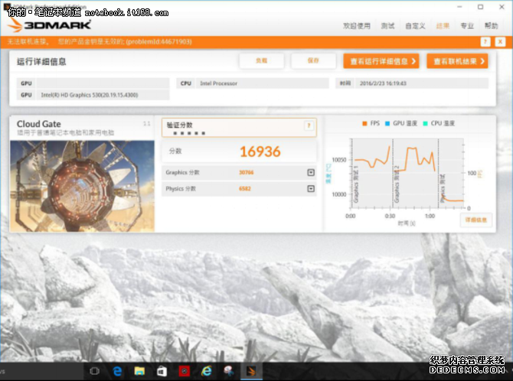513x381 pixels.
Task: Open Task View on the taskbar
Action: point(94,371)
